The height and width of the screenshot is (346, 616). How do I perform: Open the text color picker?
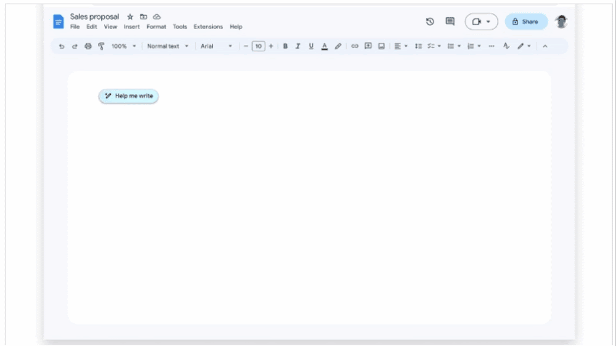coord(325,46)
